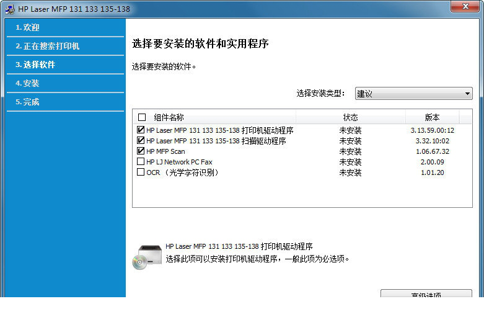Select the HP LJ Network PC Fax row label
This screenshot has width=484, height=309.
point(179,162)
